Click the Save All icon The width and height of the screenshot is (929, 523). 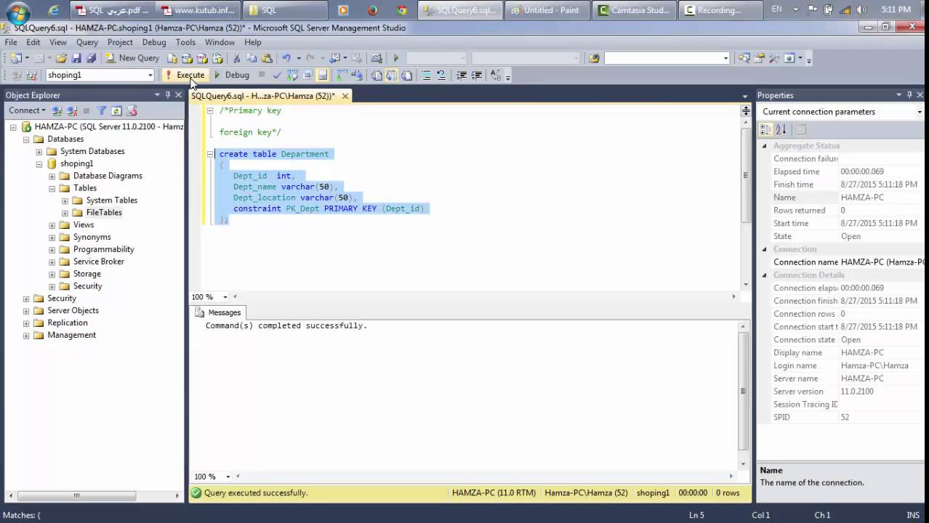click(91, 58)
